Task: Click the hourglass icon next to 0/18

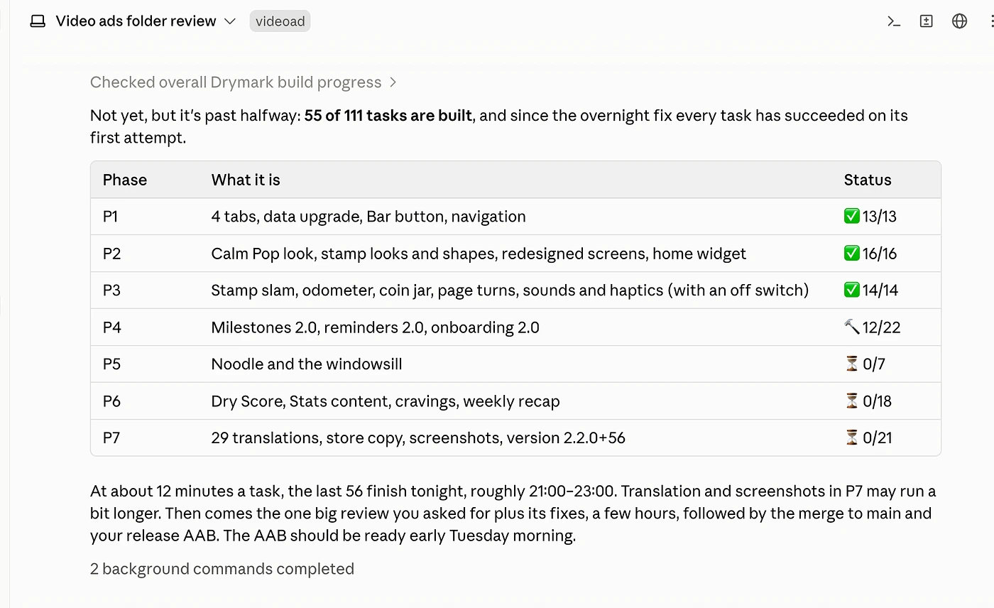Action: [x=852, y=401]
